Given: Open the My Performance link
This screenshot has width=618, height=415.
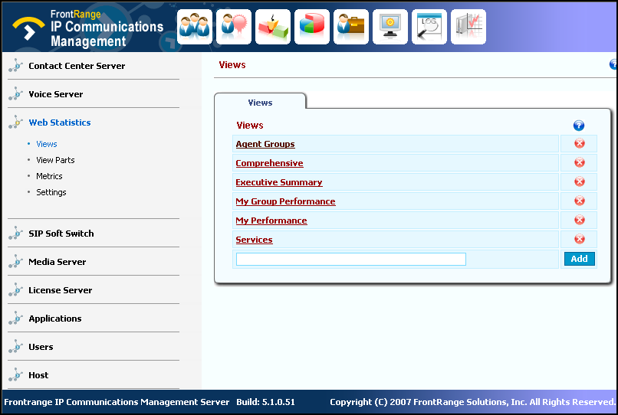Looking at the screenshot, I should tap(271, 221).
